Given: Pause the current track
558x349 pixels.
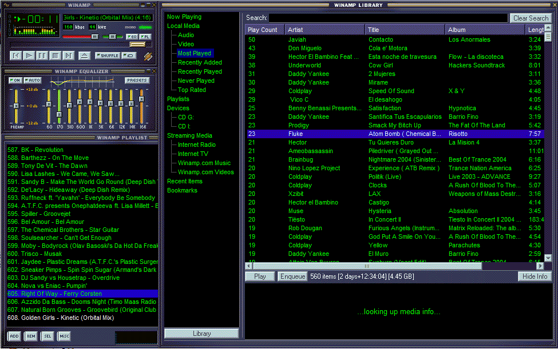Looking at the screenshot, I should [41, 55].
